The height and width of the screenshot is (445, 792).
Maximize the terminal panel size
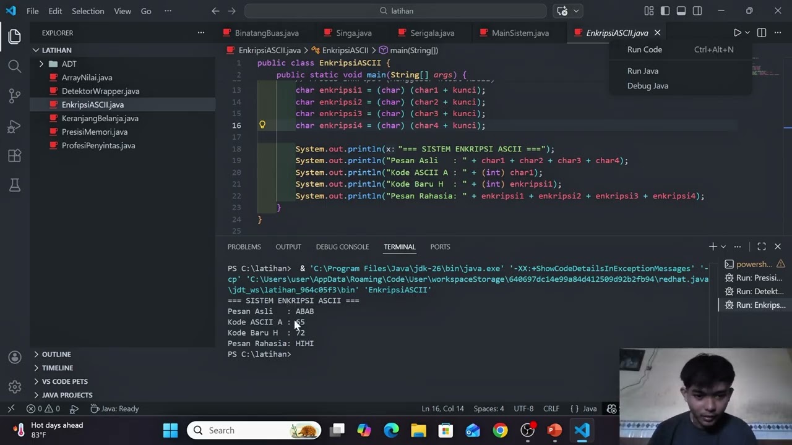click(762, 247)
